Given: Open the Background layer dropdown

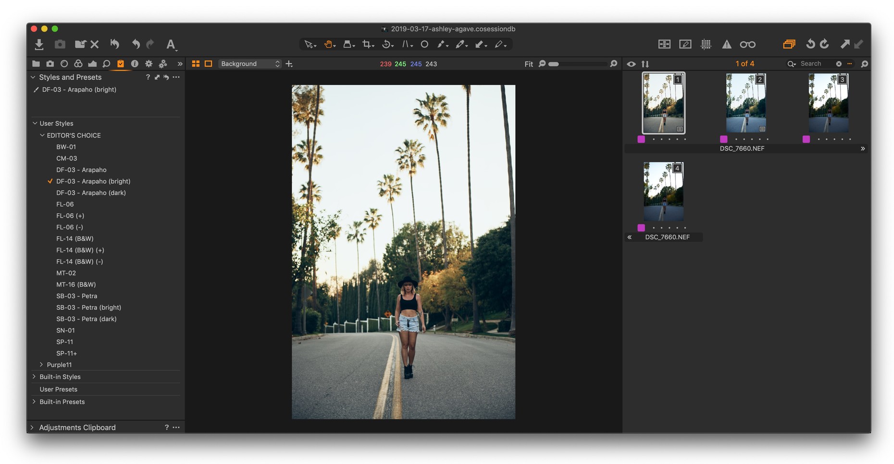Looking at the screenshot, I should [249, 63].
